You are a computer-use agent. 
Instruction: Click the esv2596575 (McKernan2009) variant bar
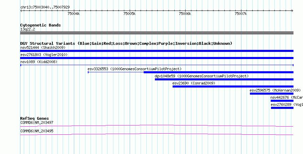(x=271, y=94)
